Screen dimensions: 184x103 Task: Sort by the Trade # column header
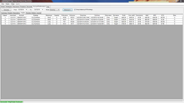tap(5, 15)
